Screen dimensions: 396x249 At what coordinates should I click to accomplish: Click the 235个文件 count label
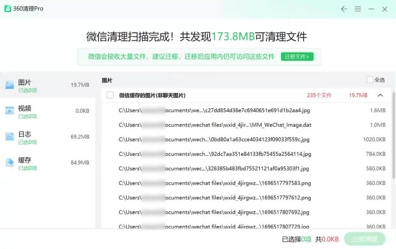pos(319,95)
